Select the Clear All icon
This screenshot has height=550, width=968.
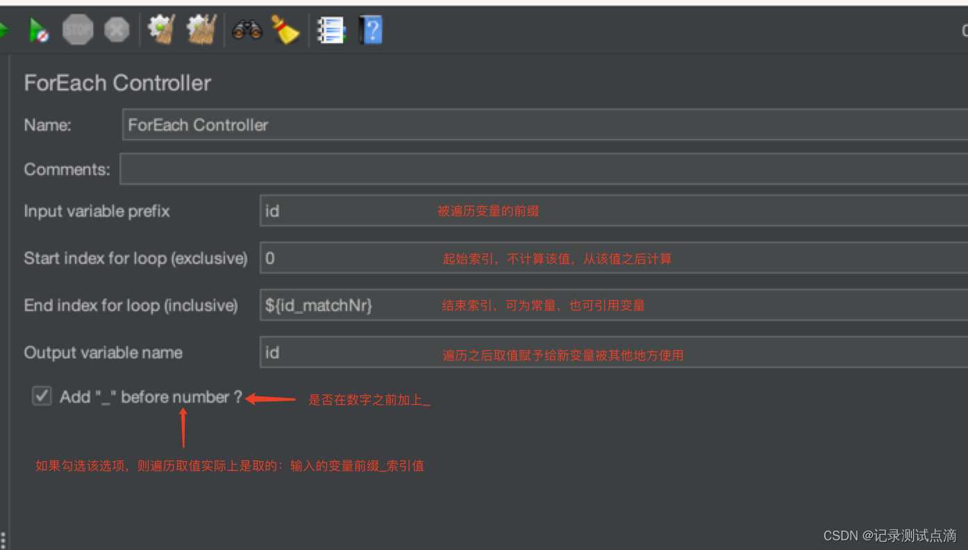click(201, 28)
